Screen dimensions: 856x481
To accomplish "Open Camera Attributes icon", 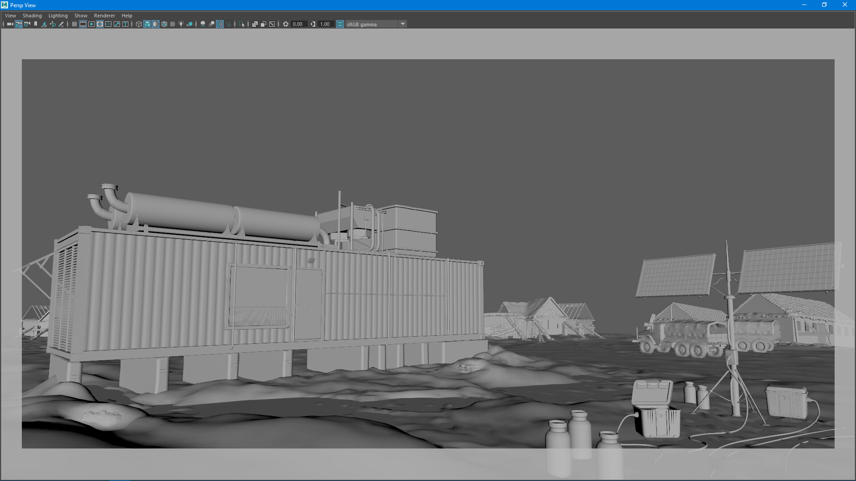I will 27,24.
